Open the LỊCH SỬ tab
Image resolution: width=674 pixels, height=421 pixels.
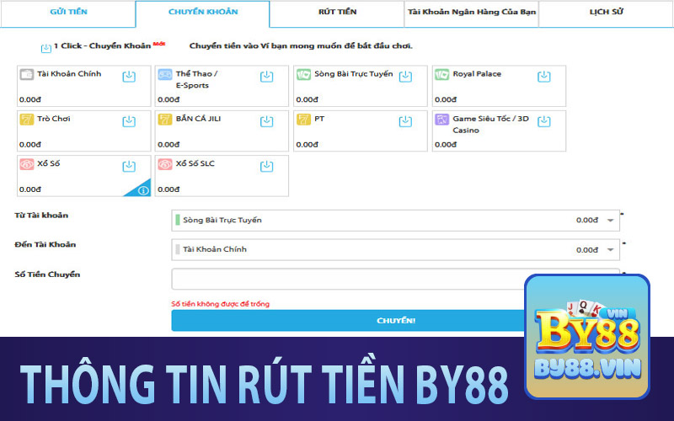[606, 13]
